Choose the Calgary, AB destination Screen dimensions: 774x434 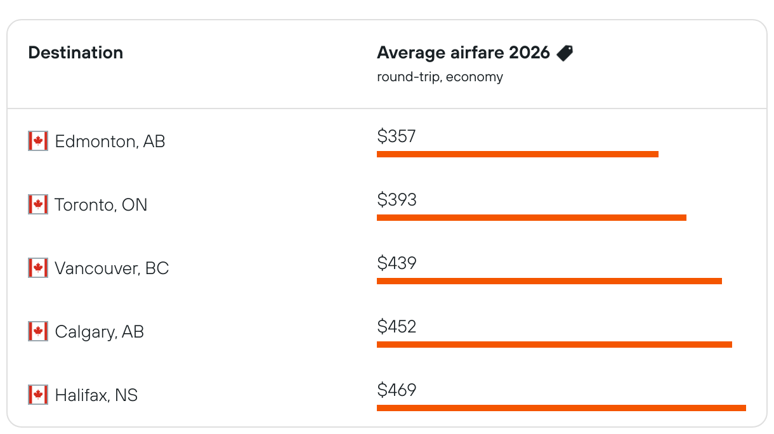pyautogui.click(x=100, y=332)
